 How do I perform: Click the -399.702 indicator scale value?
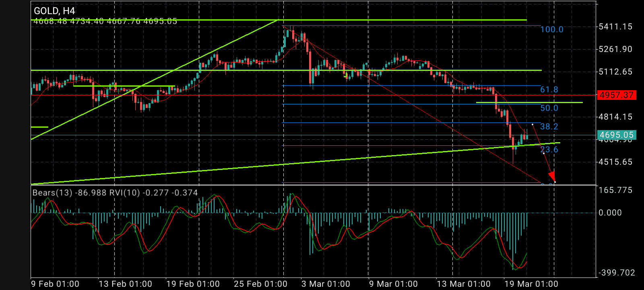617,273
